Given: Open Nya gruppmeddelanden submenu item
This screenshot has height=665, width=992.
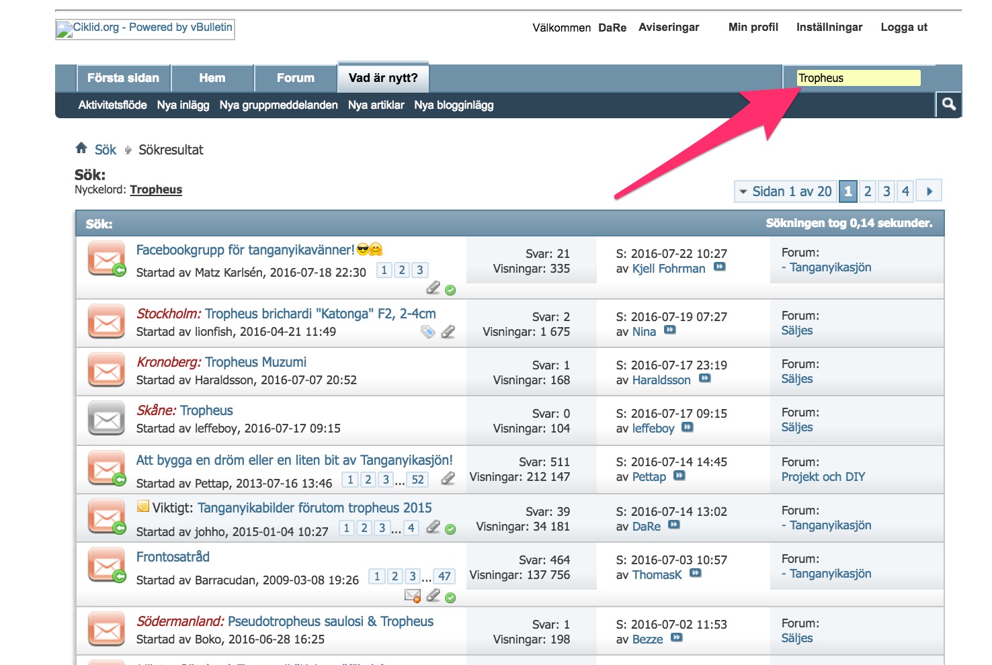Looking at the screenshot, I should point(278,105).
